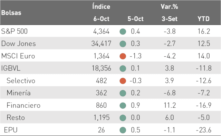Click the green dot beside S&P 500
Screen dimensions: 221x136
pyautogui.click(x=123, y=31)
